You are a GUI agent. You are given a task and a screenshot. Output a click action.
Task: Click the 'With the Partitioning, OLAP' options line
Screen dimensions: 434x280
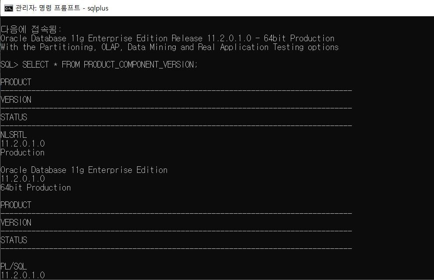[x=170, y=47]
